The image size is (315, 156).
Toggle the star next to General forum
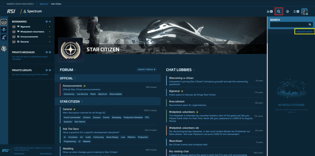tap(74, 109)
